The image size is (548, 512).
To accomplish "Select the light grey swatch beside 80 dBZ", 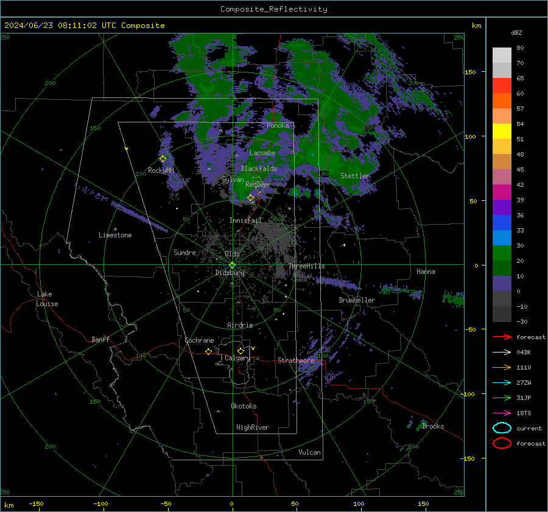I will pyautogui.click(x=502, y=55).
